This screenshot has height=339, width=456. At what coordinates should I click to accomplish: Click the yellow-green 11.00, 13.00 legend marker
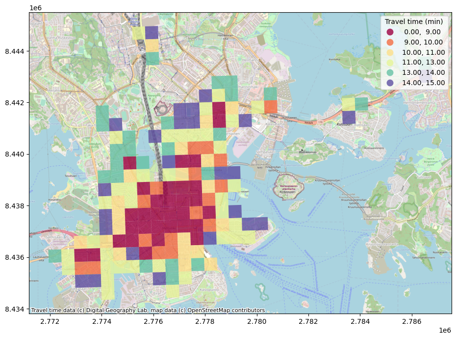tap(390, 63)
